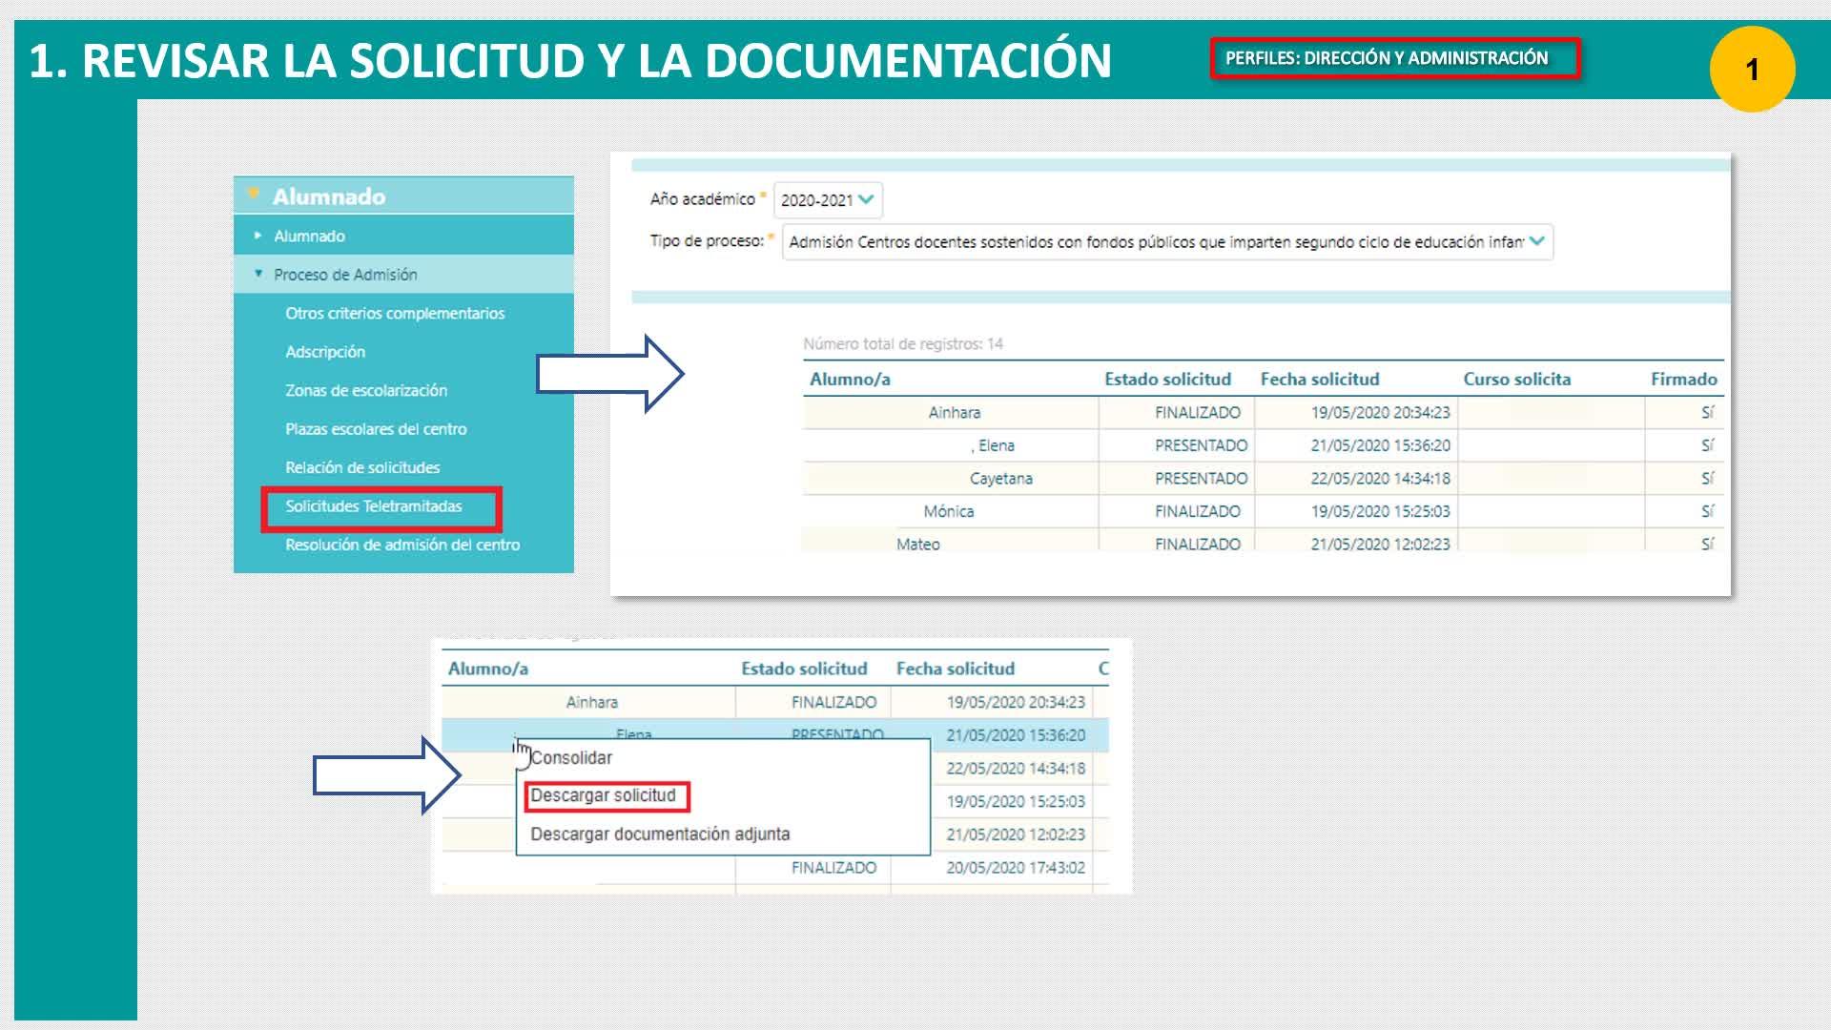Click the Fecha solicitud column header
The height and width of the screenshot is (1030, 1831).
click(1319, 380)
